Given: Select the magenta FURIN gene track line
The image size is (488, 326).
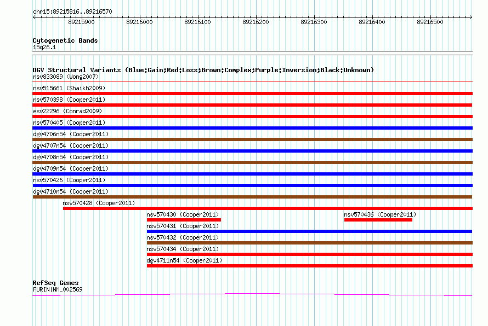Looking at the screenshot, I should click(x=252, y=294).
